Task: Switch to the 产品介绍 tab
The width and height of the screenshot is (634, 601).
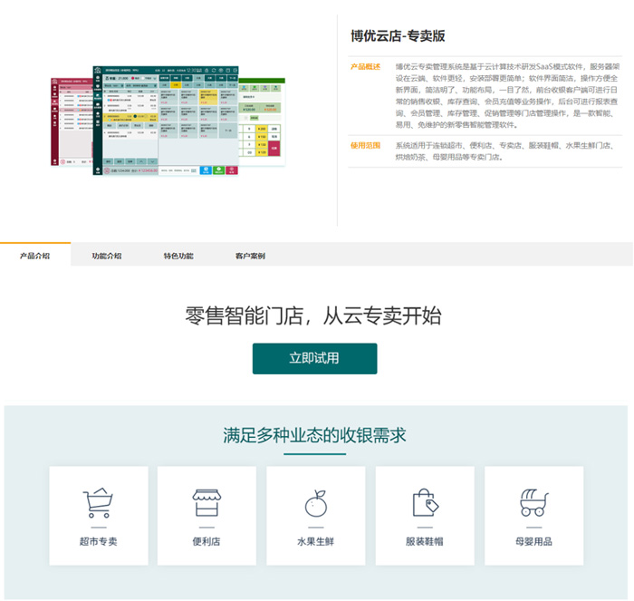Action: pyautogui.click(x=34, y=257)
